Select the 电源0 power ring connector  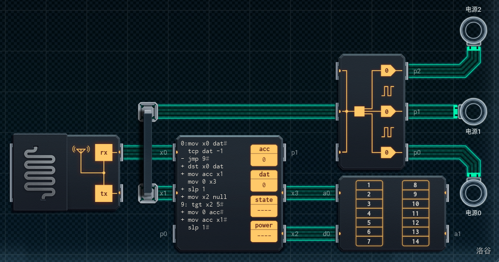[x=474, y=193]
